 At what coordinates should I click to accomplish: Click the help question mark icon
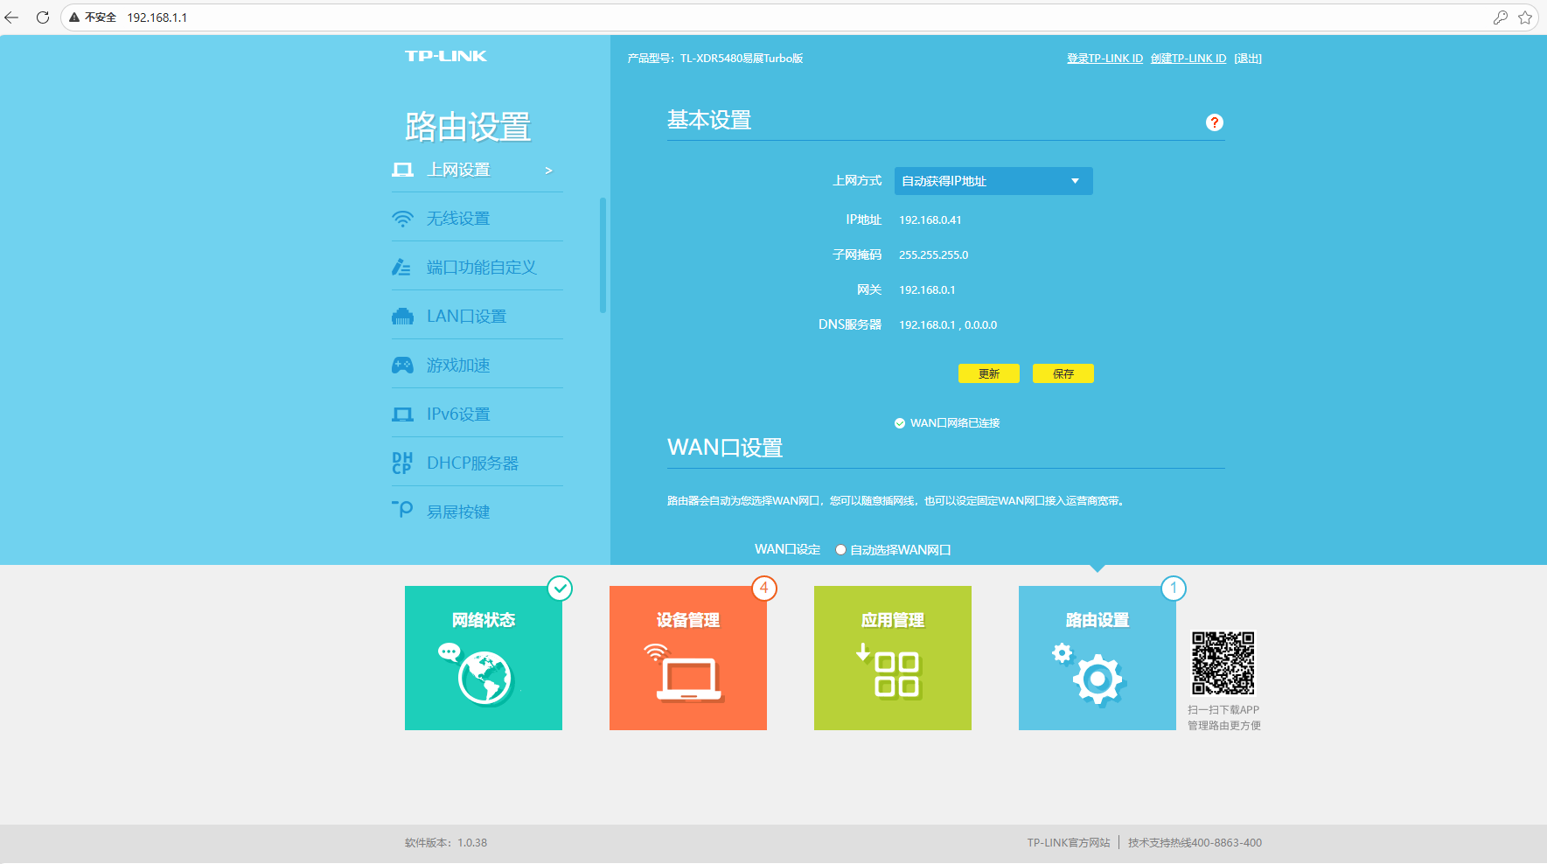tap(1214, 122)
